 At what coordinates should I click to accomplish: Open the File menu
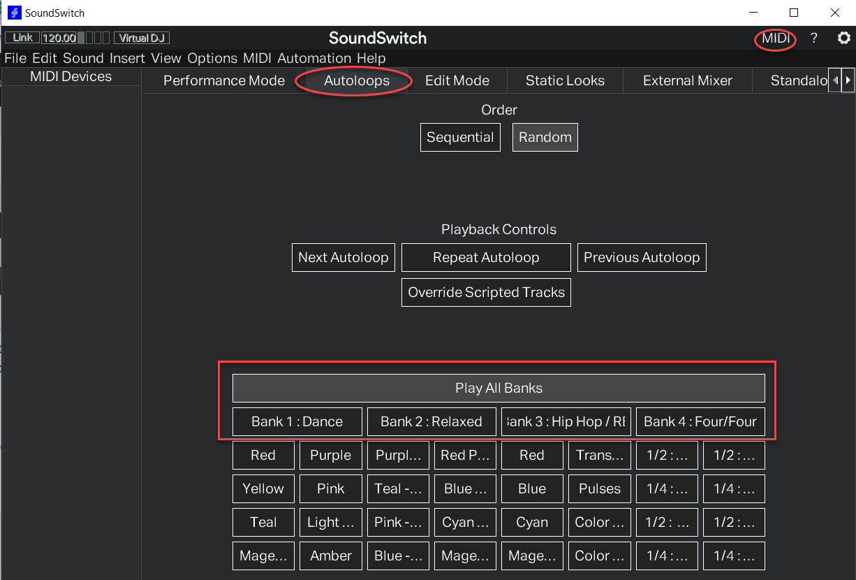15,58
